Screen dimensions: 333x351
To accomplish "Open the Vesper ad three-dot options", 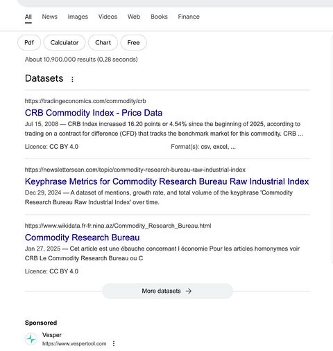I will point(114,343).
